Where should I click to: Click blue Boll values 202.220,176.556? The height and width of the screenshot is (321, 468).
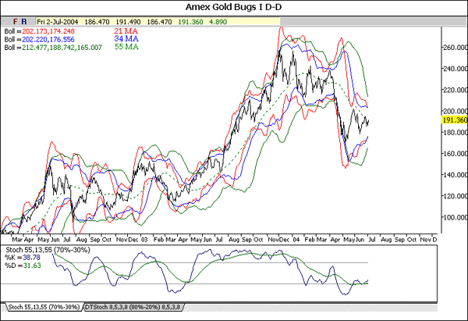48,40
